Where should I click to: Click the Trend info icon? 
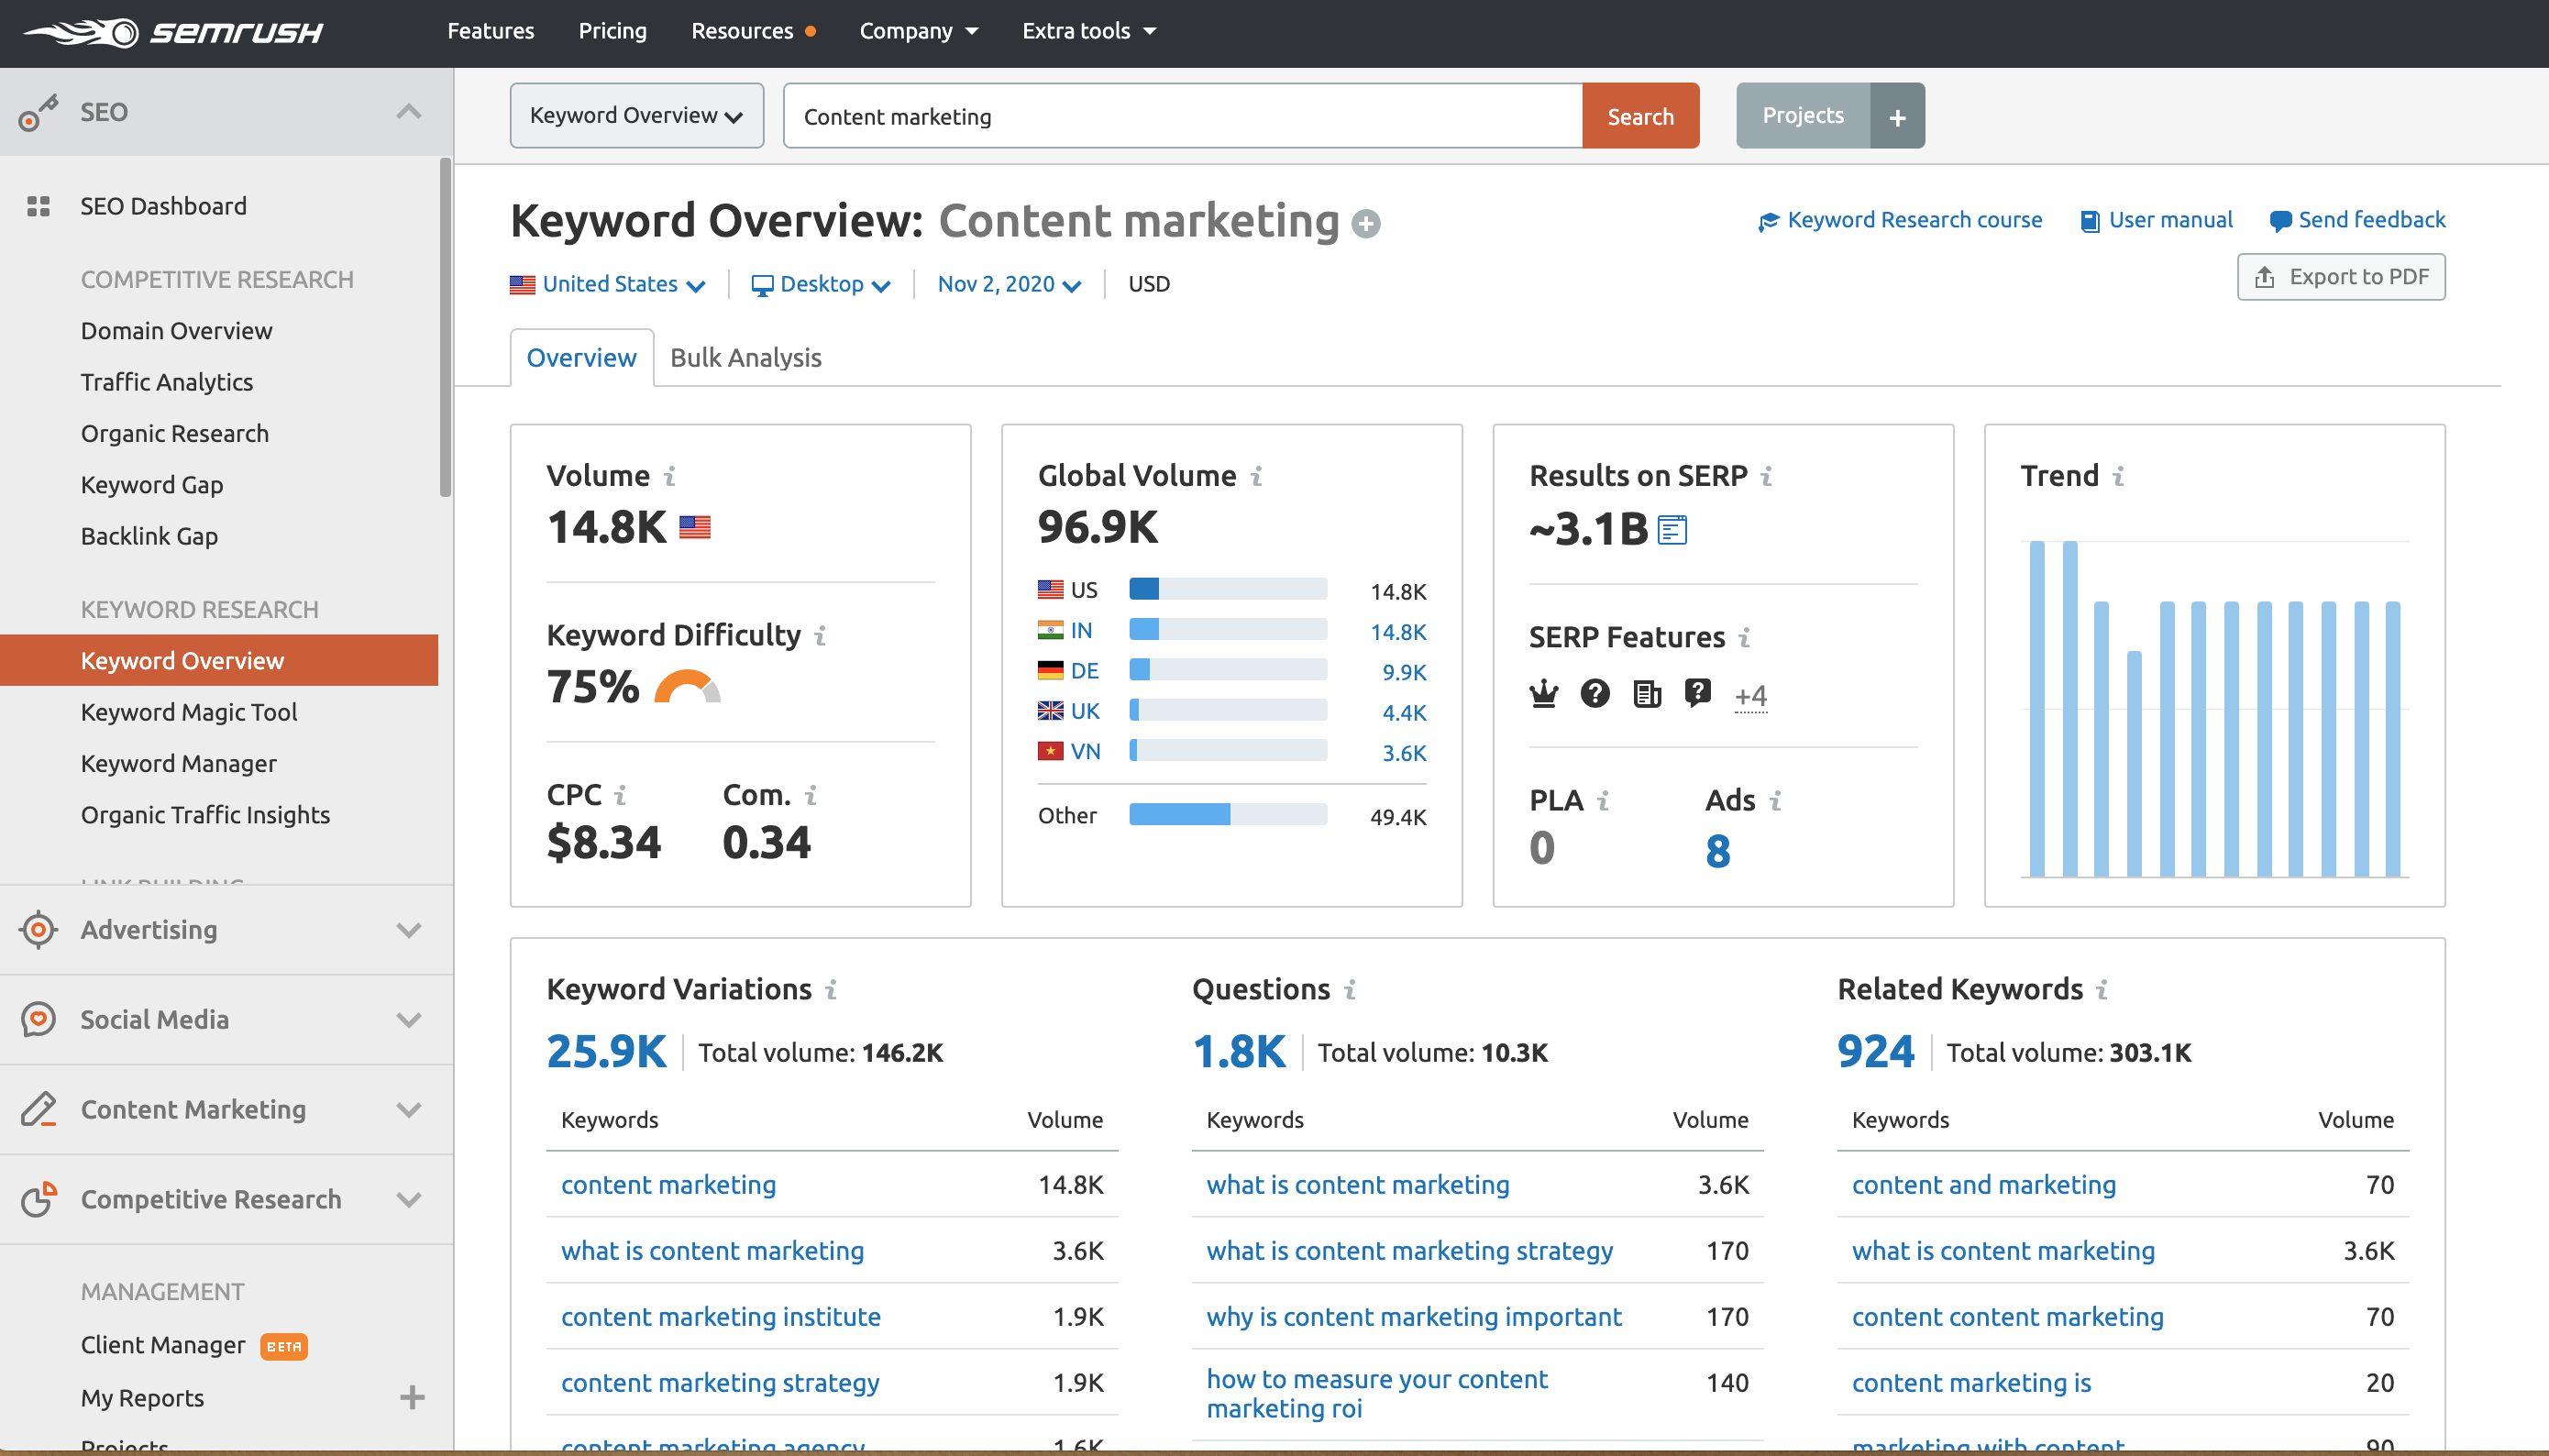(x=2118, y=476)
